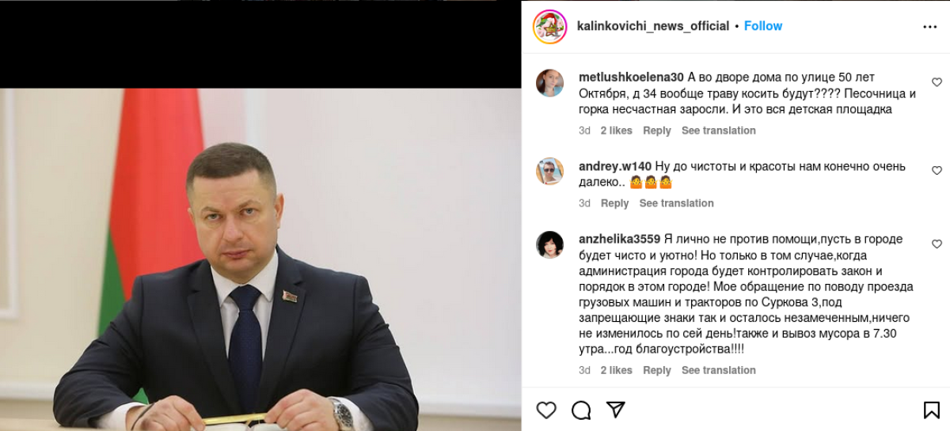Save post with bookmark icon
Image resolution: width=950 pixels, height=431 pixels.
point(932,410)
